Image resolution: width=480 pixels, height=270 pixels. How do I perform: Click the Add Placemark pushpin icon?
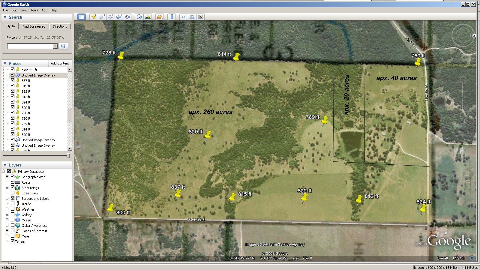point(94,17)
